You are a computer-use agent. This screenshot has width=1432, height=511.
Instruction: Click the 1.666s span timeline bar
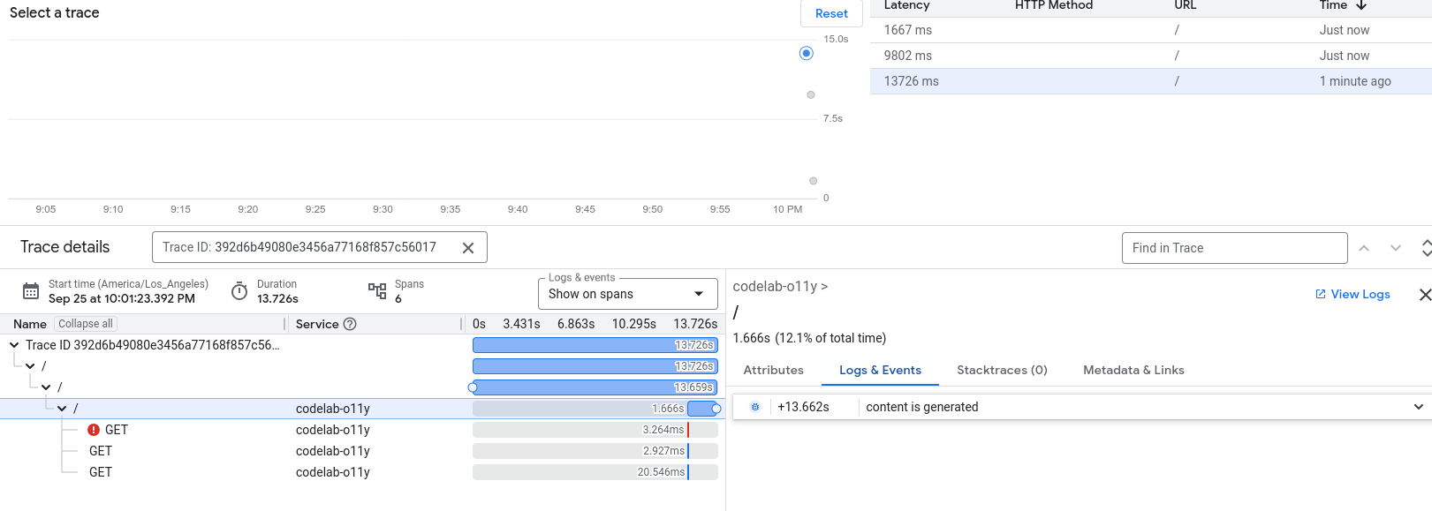pos(702,409)
